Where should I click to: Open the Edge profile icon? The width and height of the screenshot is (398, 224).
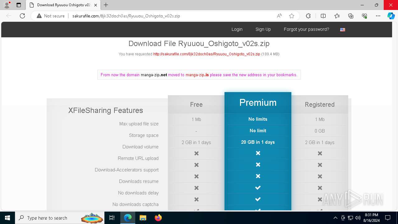point(7,5)
